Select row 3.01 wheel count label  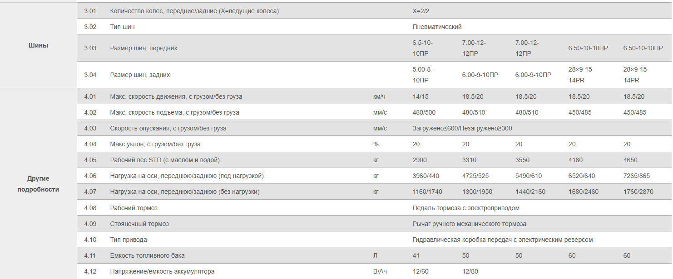tap(194, 11)
